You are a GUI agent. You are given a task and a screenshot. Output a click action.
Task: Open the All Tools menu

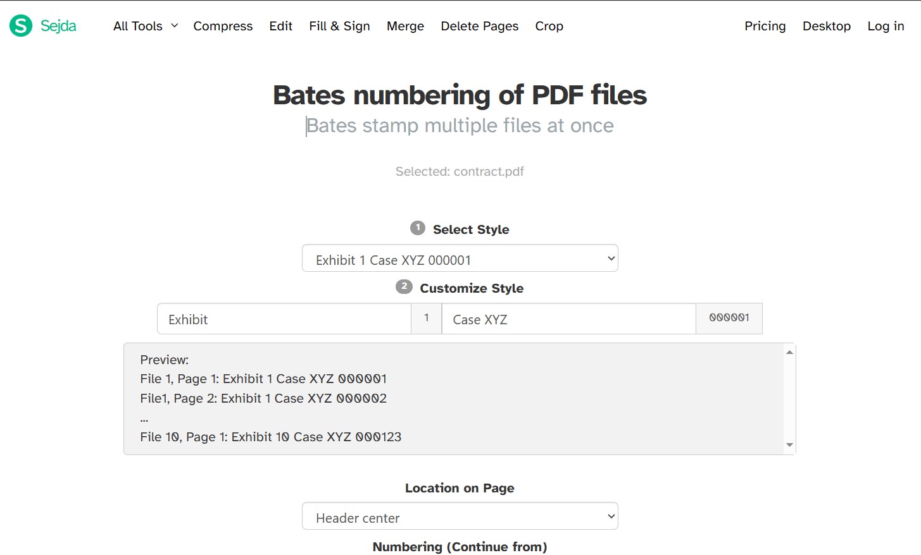[138, 26]
